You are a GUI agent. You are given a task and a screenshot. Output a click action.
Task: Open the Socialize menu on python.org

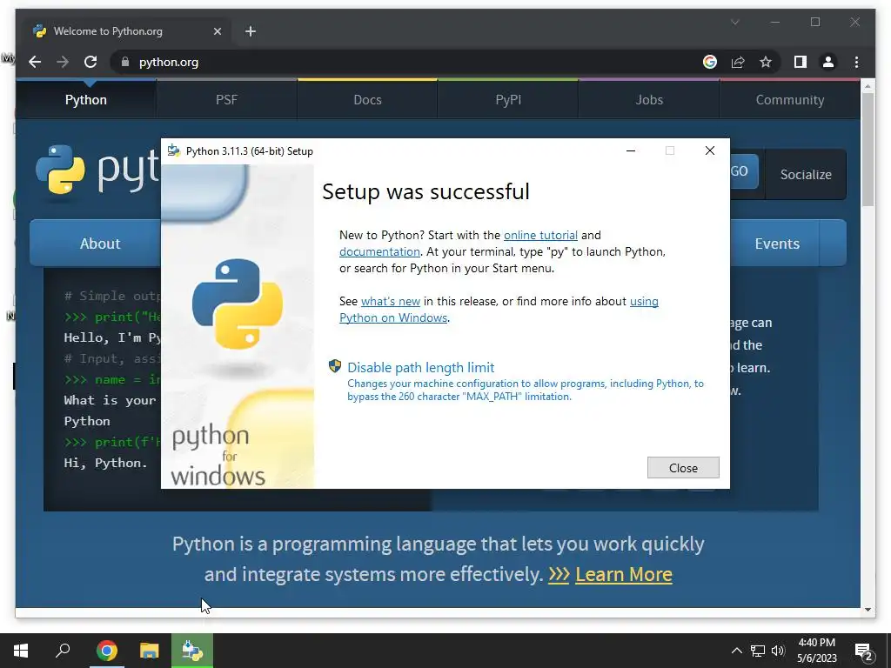(x=805, y=174)
